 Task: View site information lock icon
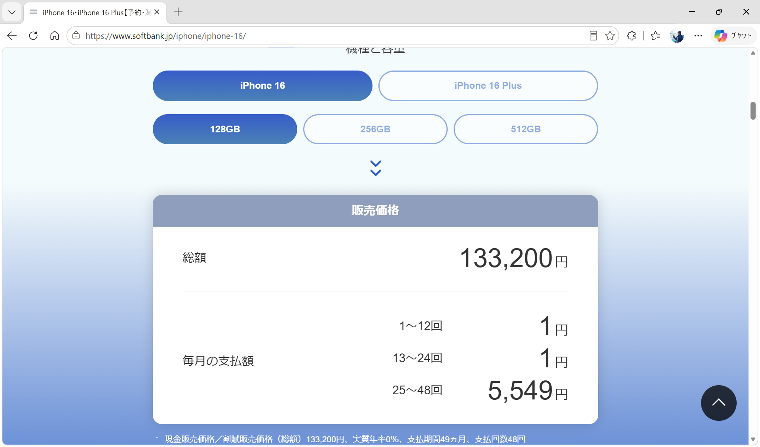point(76,36)
